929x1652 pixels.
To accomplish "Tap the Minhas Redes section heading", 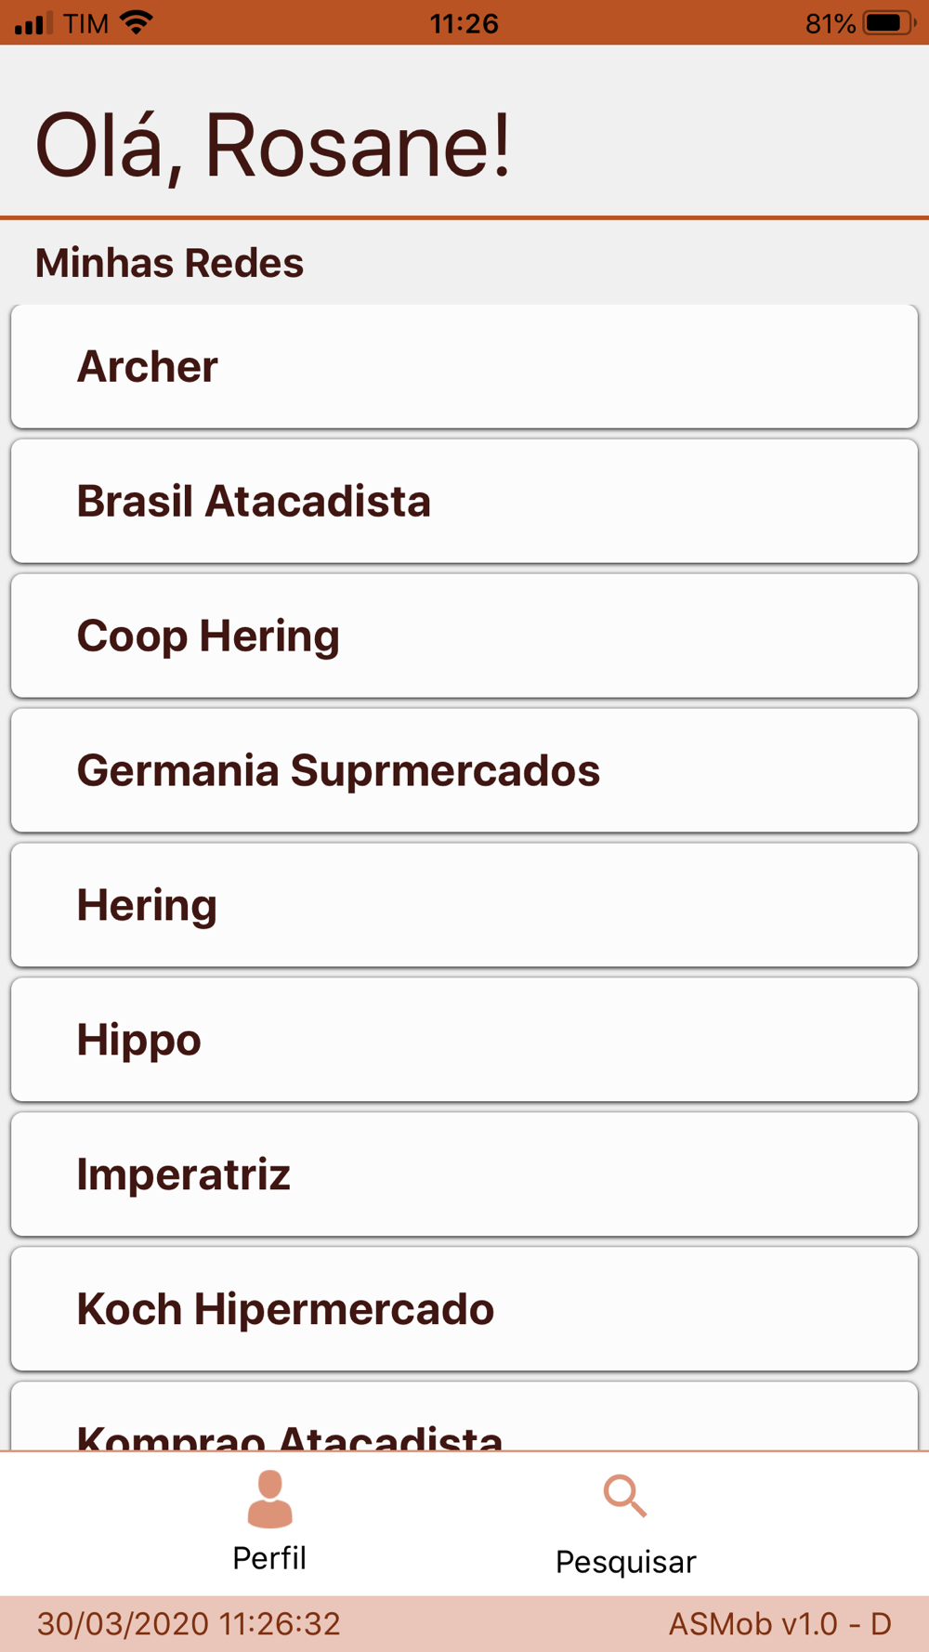I will point(169,263).
